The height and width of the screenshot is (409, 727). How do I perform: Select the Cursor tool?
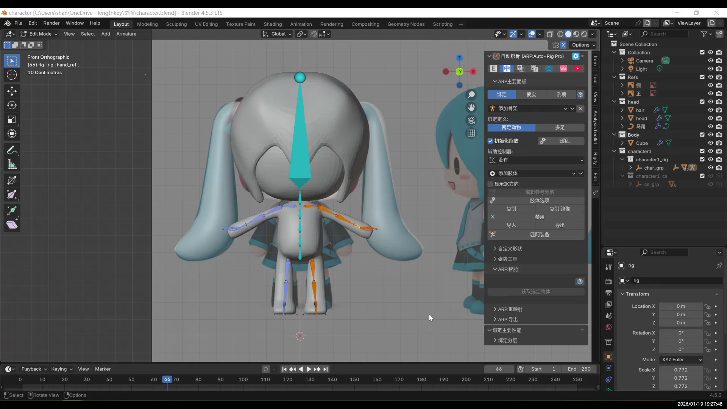coord(12,75)
